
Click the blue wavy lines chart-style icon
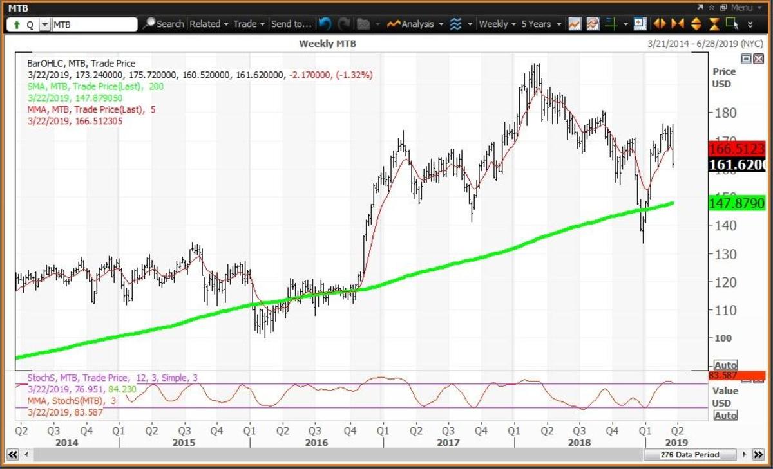pyautogui.click(x=456, y=24)
